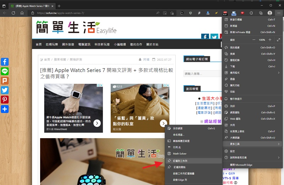
Task: Refresh the page with reload icon
Action: click(13, 13)
